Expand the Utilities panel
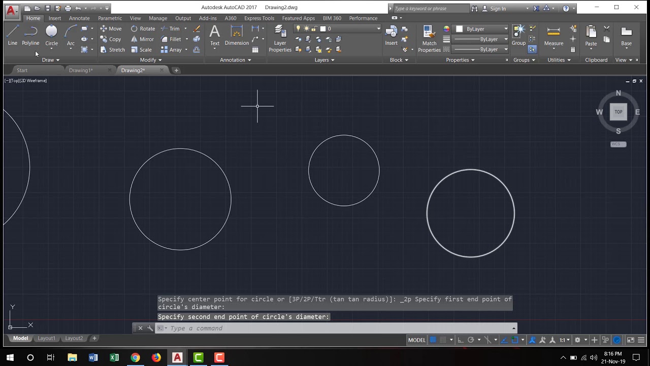The image size is (650, 366). (559, 60)
